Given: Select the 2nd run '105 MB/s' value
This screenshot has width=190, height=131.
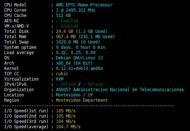Looking at the screenshot, I should (66, 116).
